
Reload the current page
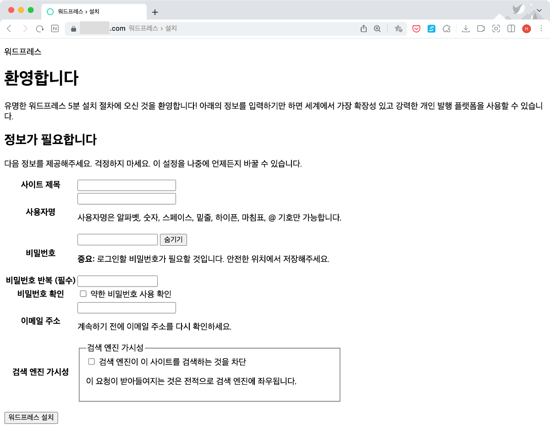coord(40,28)
